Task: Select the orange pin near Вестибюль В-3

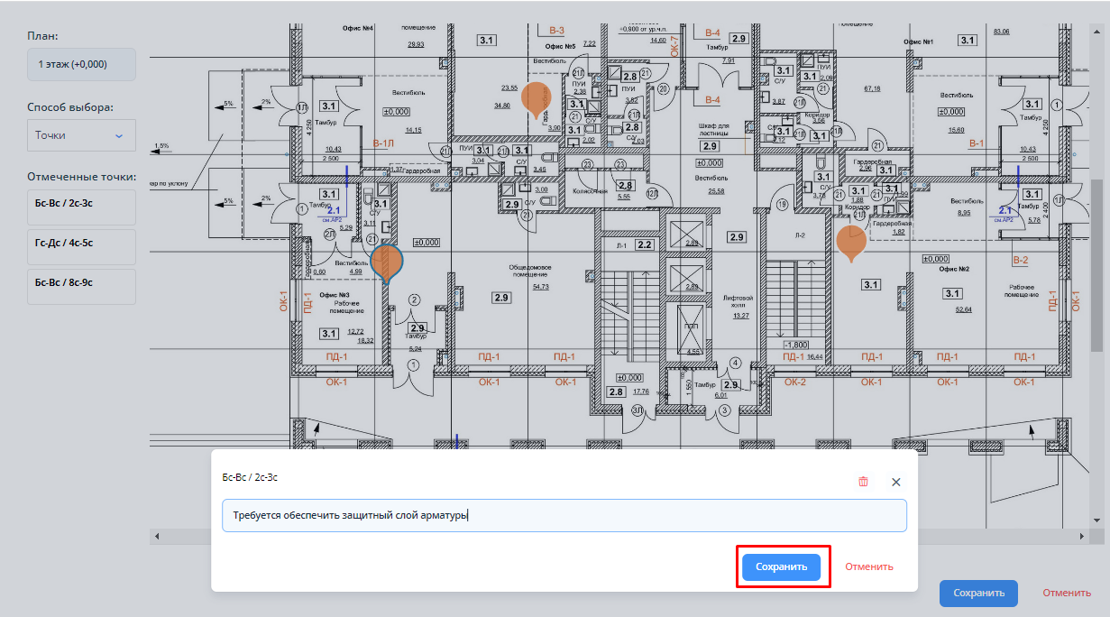Action: click(537, 97)
